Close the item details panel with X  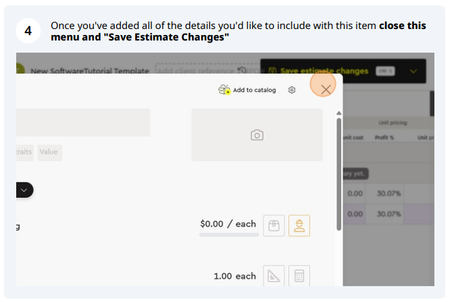[x=326, y=90]
